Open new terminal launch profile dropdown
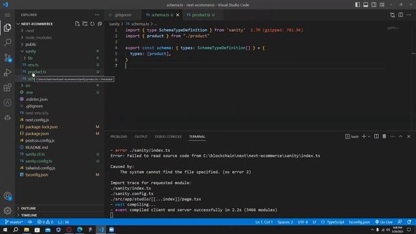The image size is (416, 234). point(369,136)
